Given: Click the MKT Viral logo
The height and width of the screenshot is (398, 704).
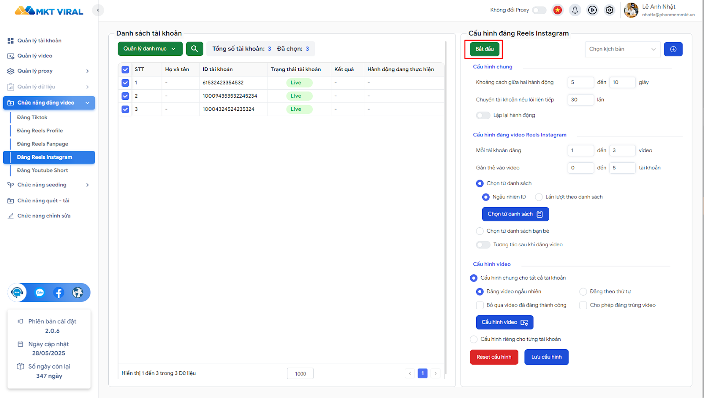Looking at the screenshot, I should [x=49, y=11].
